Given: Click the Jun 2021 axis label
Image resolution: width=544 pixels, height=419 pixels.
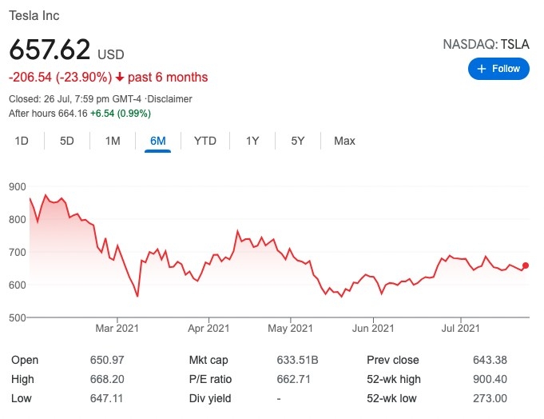Looking at the screenshot, I should click(x=373, y=329).
